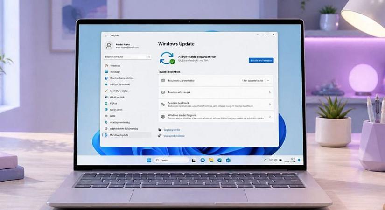Follow the Visszajelzés küldése link
This screenshot has width=385, height=210.
pos(174,136)
